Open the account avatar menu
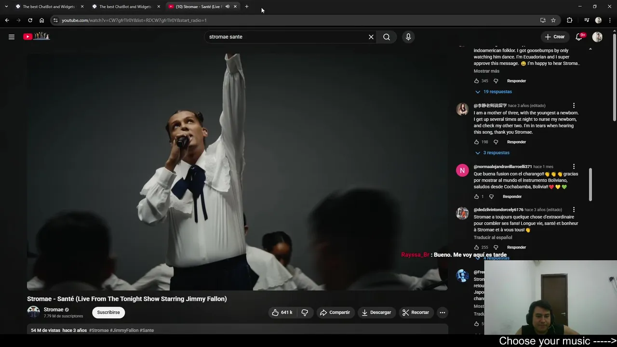Viewport: 617px width, 347px height. (x=597, y=37)
